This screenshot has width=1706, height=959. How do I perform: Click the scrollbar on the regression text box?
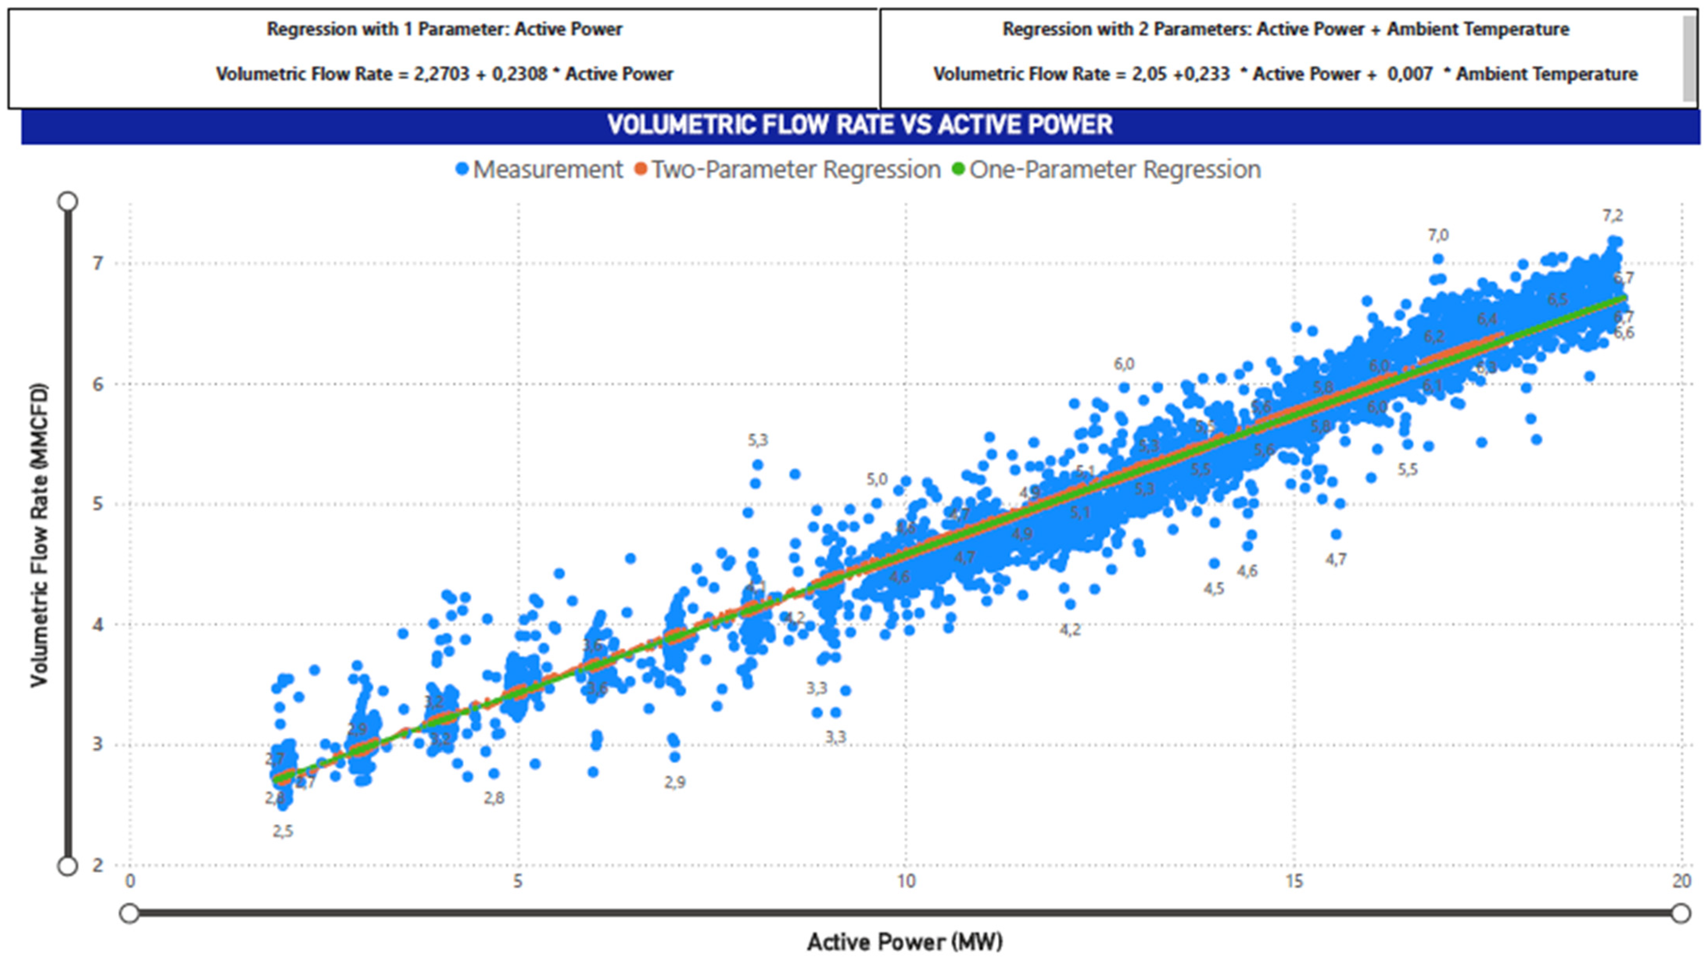[1690, 59]
